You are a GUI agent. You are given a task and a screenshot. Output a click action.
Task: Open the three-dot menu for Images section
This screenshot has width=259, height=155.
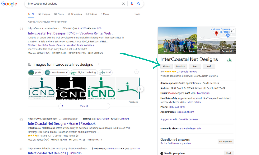99,64
